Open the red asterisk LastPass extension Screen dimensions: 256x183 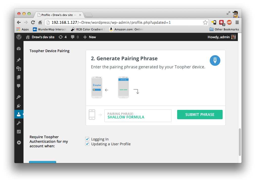(x=222, y=23)
